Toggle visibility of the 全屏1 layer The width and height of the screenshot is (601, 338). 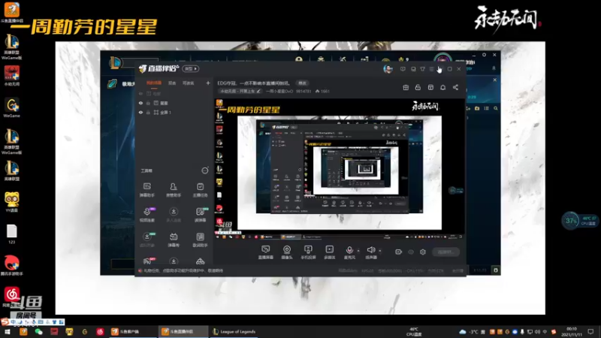[140, 112]
